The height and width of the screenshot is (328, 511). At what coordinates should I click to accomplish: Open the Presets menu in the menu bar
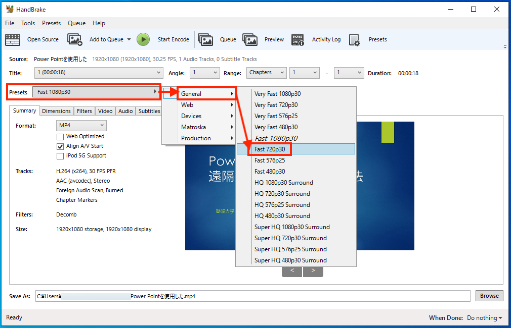pos(51,23)
